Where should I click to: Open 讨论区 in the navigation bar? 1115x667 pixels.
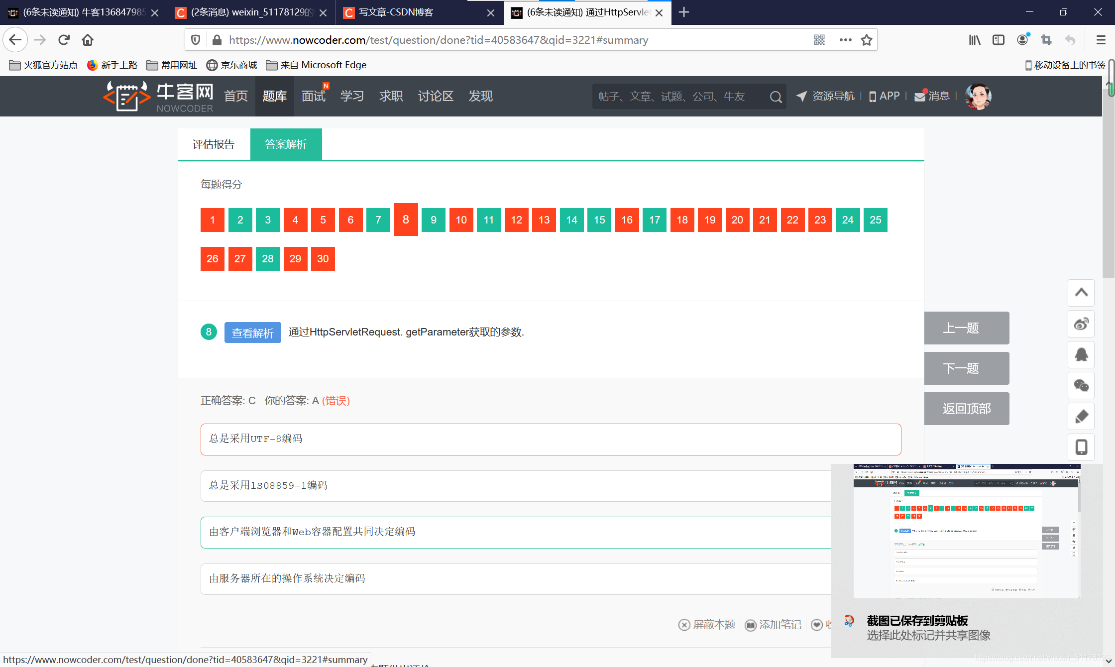[x=436, y=96]
